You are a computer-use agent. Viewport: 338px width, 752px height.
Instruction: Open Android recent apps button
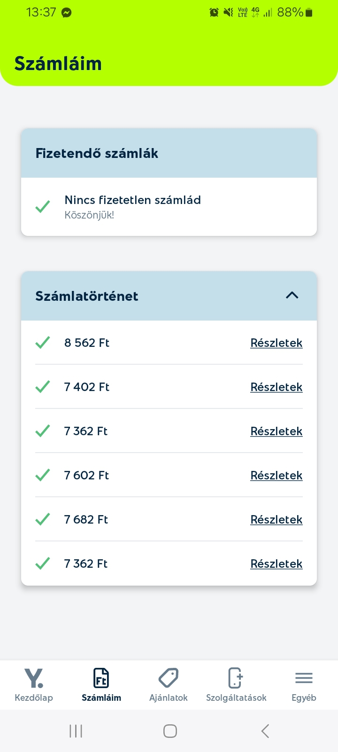(76, 731)
